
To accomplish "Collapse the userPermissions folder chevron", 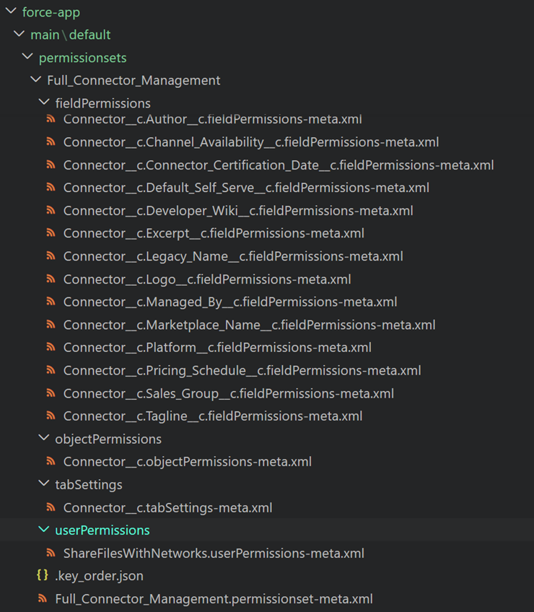I will 44,530.
